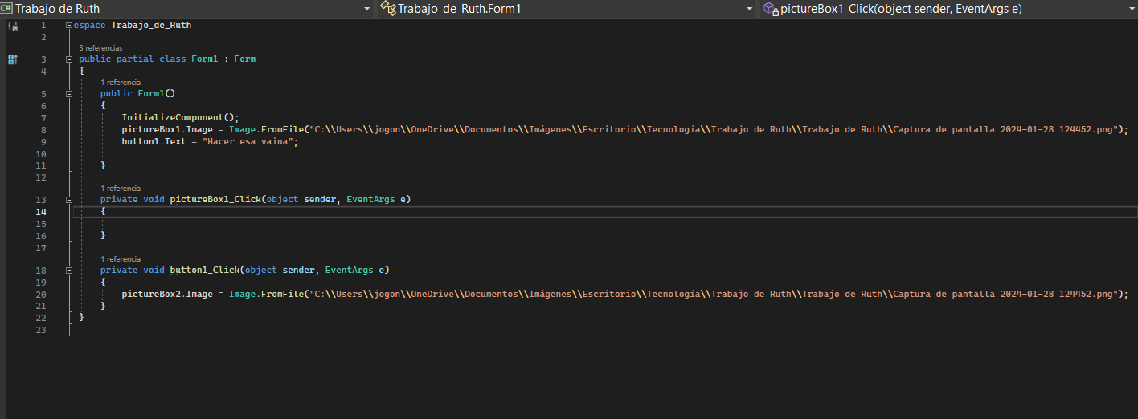Click the purple method icon beside pictureBox1_Click

771,9
